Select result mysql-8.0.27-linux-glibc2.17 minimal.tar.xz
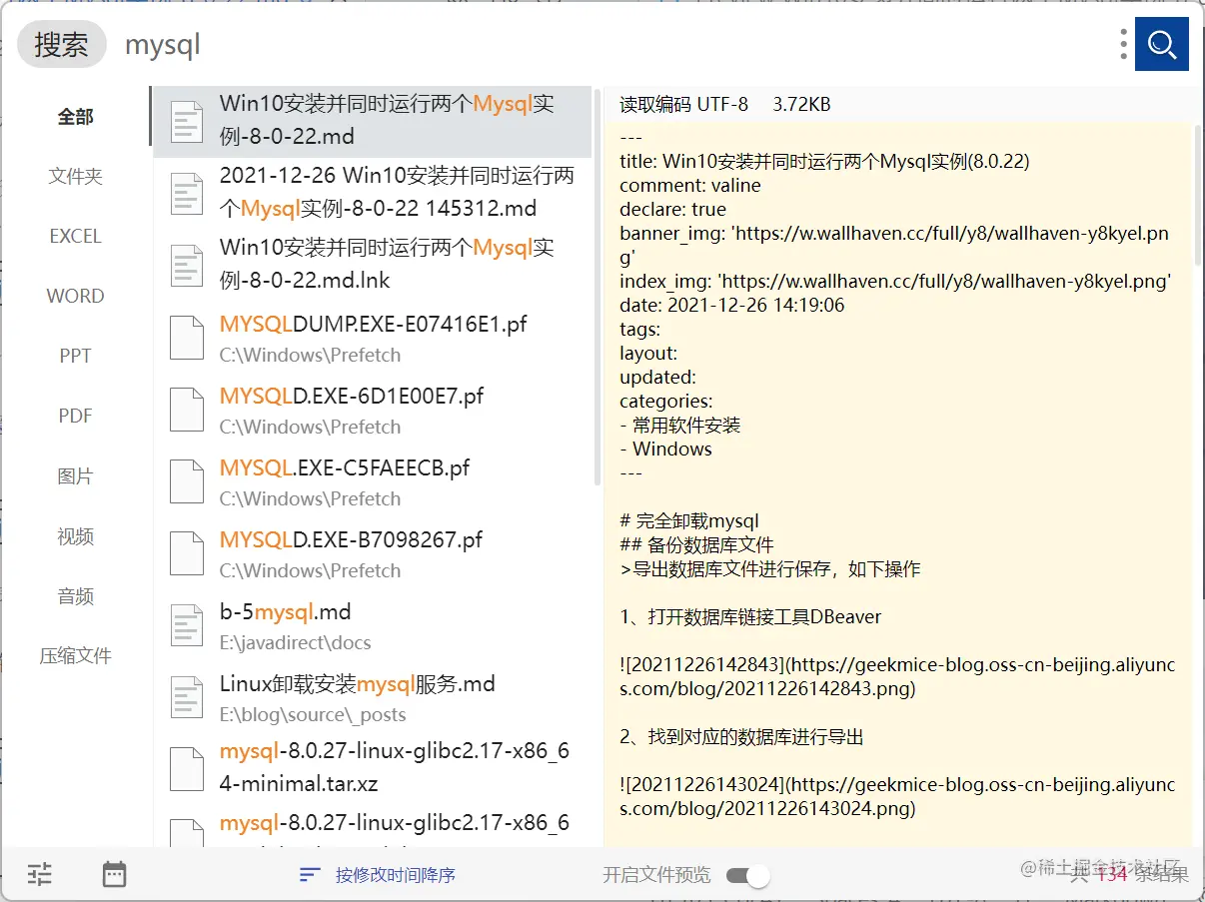The width and height of the screenshot is (1205, 902). pyautogui.click(x=372, y=768)
